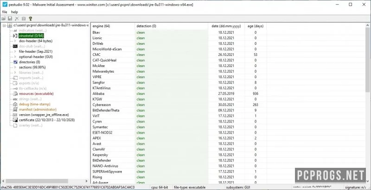
Task: Expand the libraries tree node
Action: (x=15, y=73)
